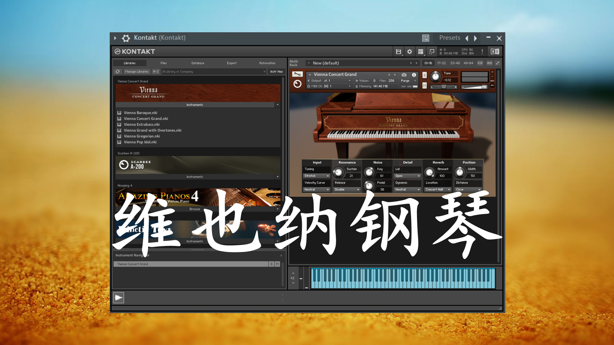Viewport: 614px width, 345px height.
Task: Select the 17-32 rack page
Action: 441,63
